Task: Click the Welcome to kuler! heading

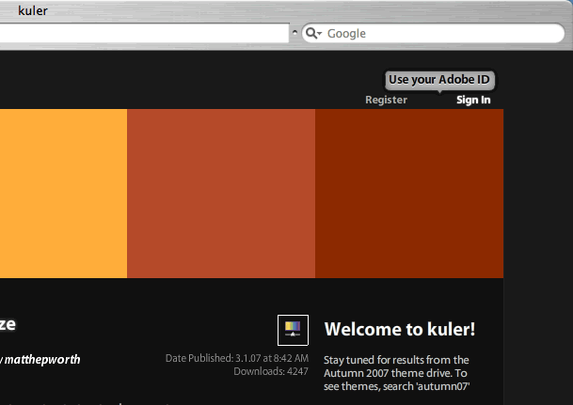Action: [400, 329]
